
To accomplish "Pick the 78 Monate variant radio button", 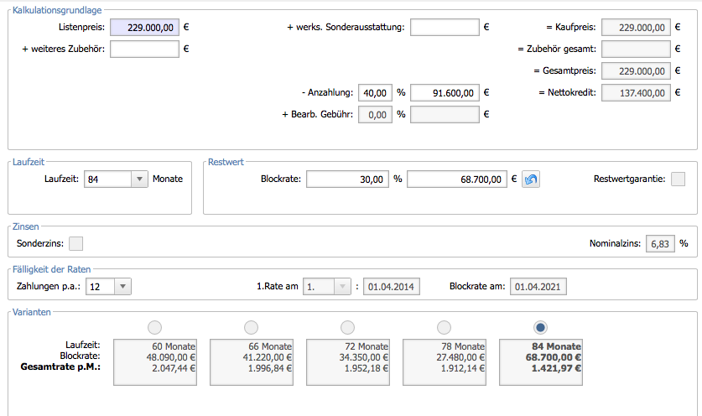I will coord(444,327).
